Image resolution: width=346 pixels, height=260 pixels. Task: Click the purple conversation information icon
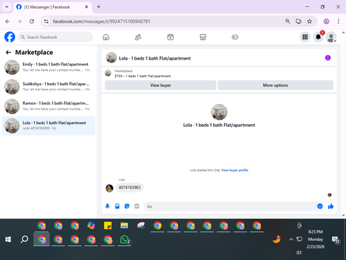pos(328,58)
